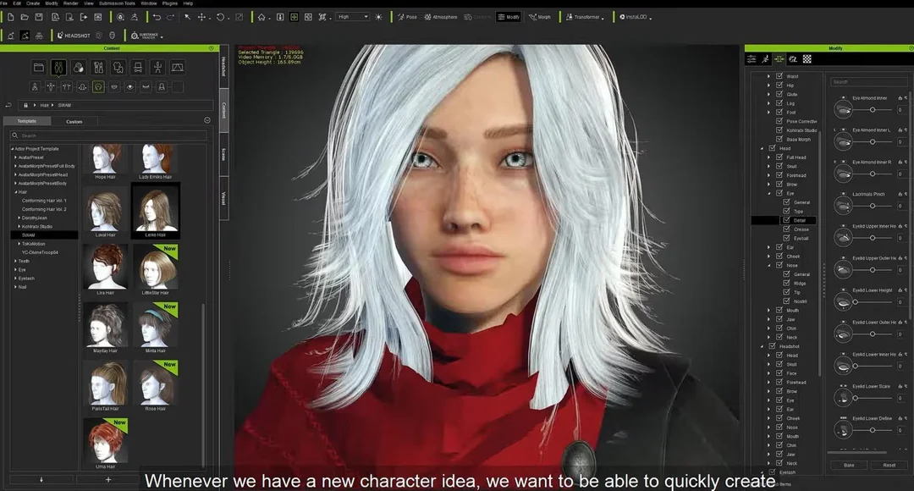Click the Atmosphere toolbar button
This screenshot has height=491, width=914.
pos(441,17)
